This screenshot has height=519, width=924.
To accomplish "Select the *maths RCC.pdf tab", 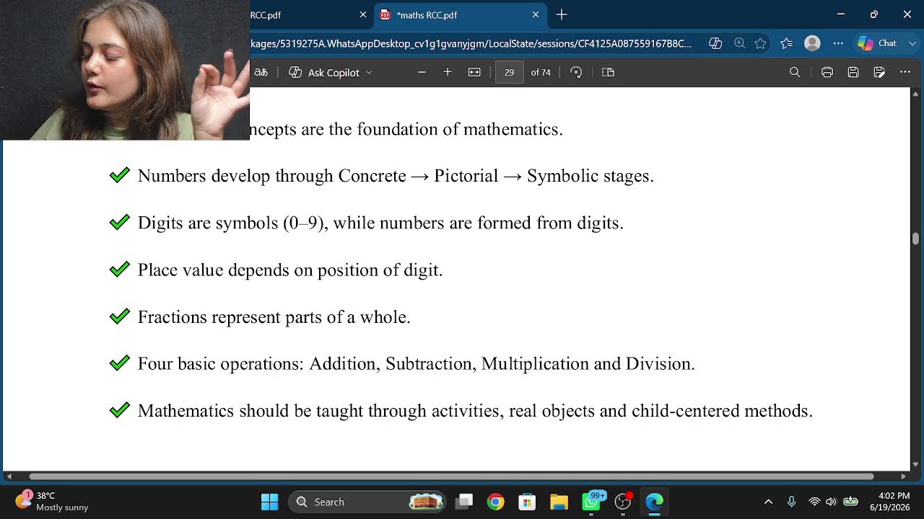I will point(461,14).
